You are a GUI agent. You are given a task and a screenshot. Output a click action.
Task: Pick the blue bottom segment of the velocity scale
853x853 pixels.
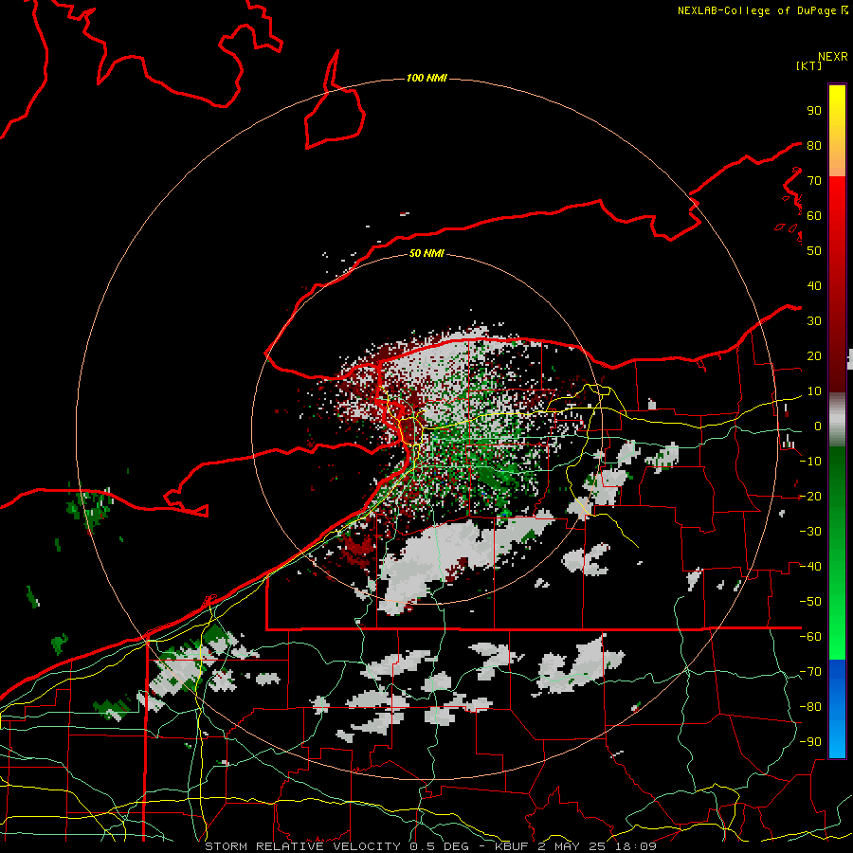point(837,709)
